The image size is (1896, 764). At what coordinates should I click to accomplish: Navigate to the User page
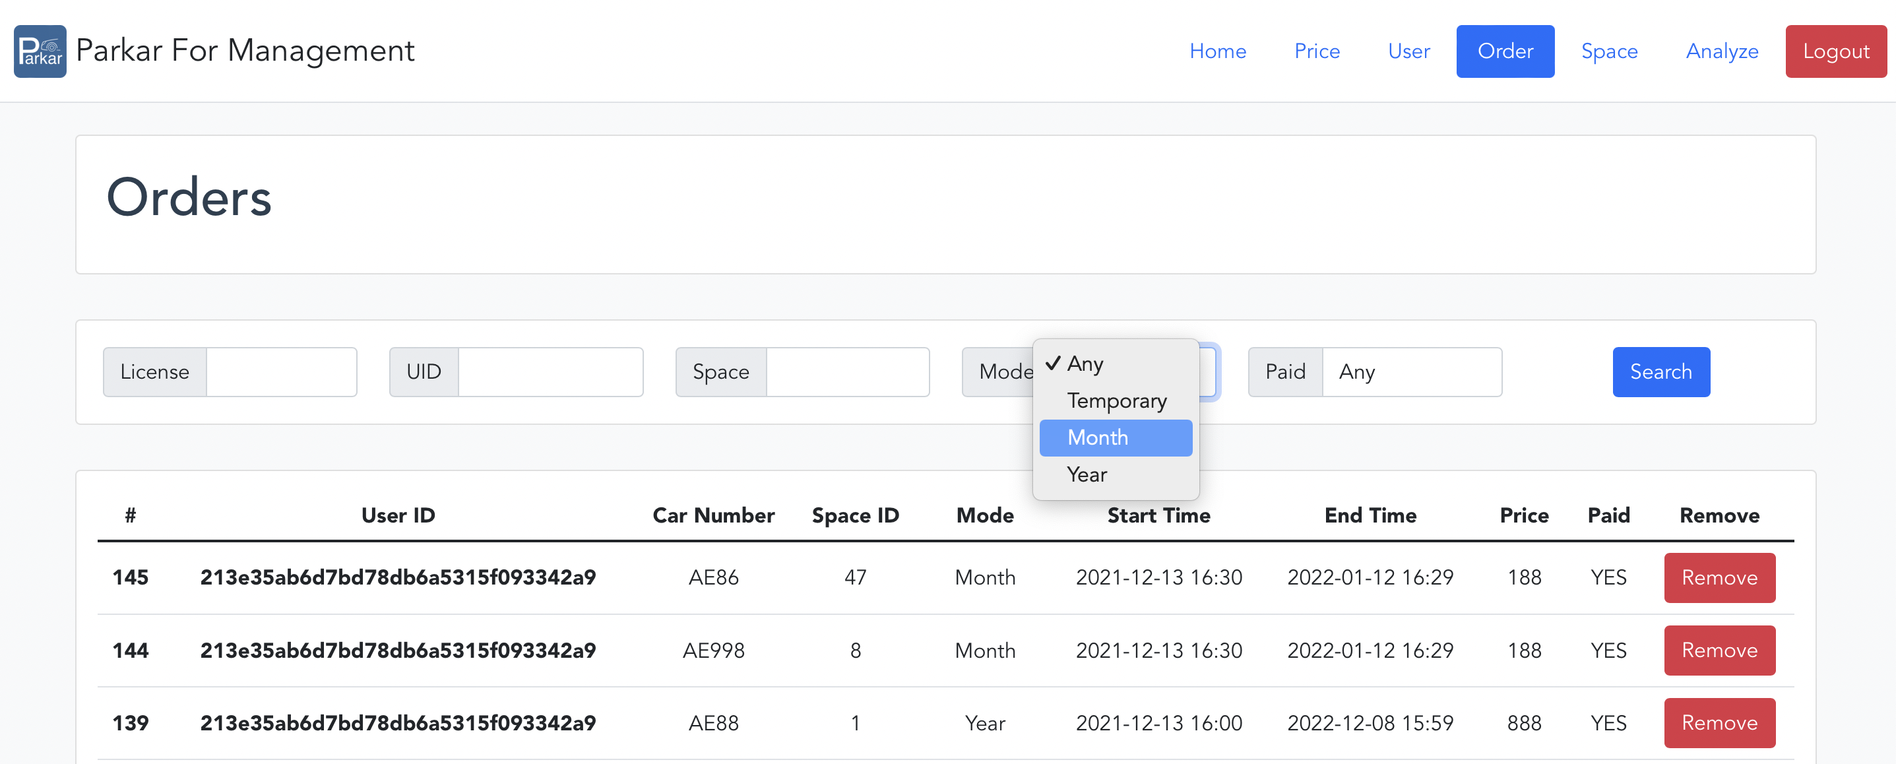1408,51
